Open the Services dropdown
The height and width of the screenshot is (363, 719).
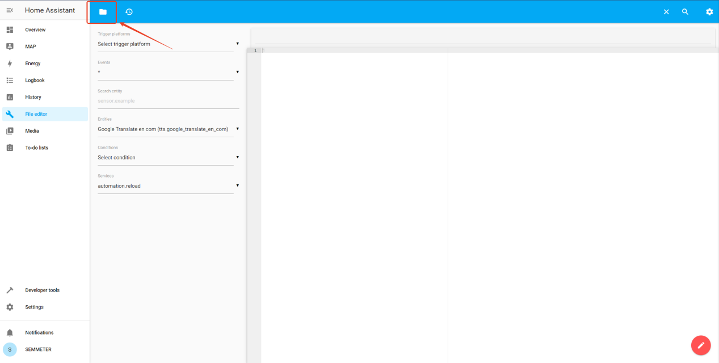[x=168, y=185]
